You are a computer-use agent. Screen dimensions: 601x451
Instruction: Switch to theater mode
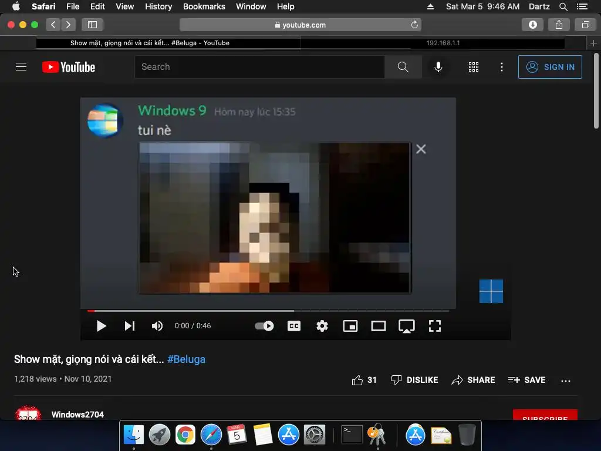pos(379,326)
